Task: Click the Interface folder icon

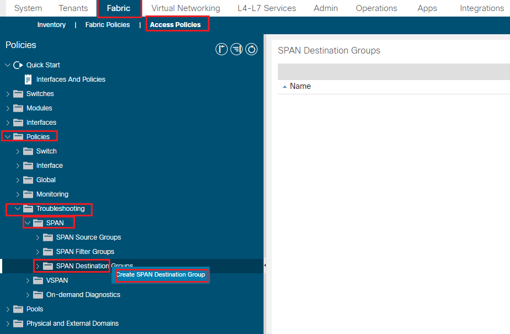Action: click(x=28, y=166)
